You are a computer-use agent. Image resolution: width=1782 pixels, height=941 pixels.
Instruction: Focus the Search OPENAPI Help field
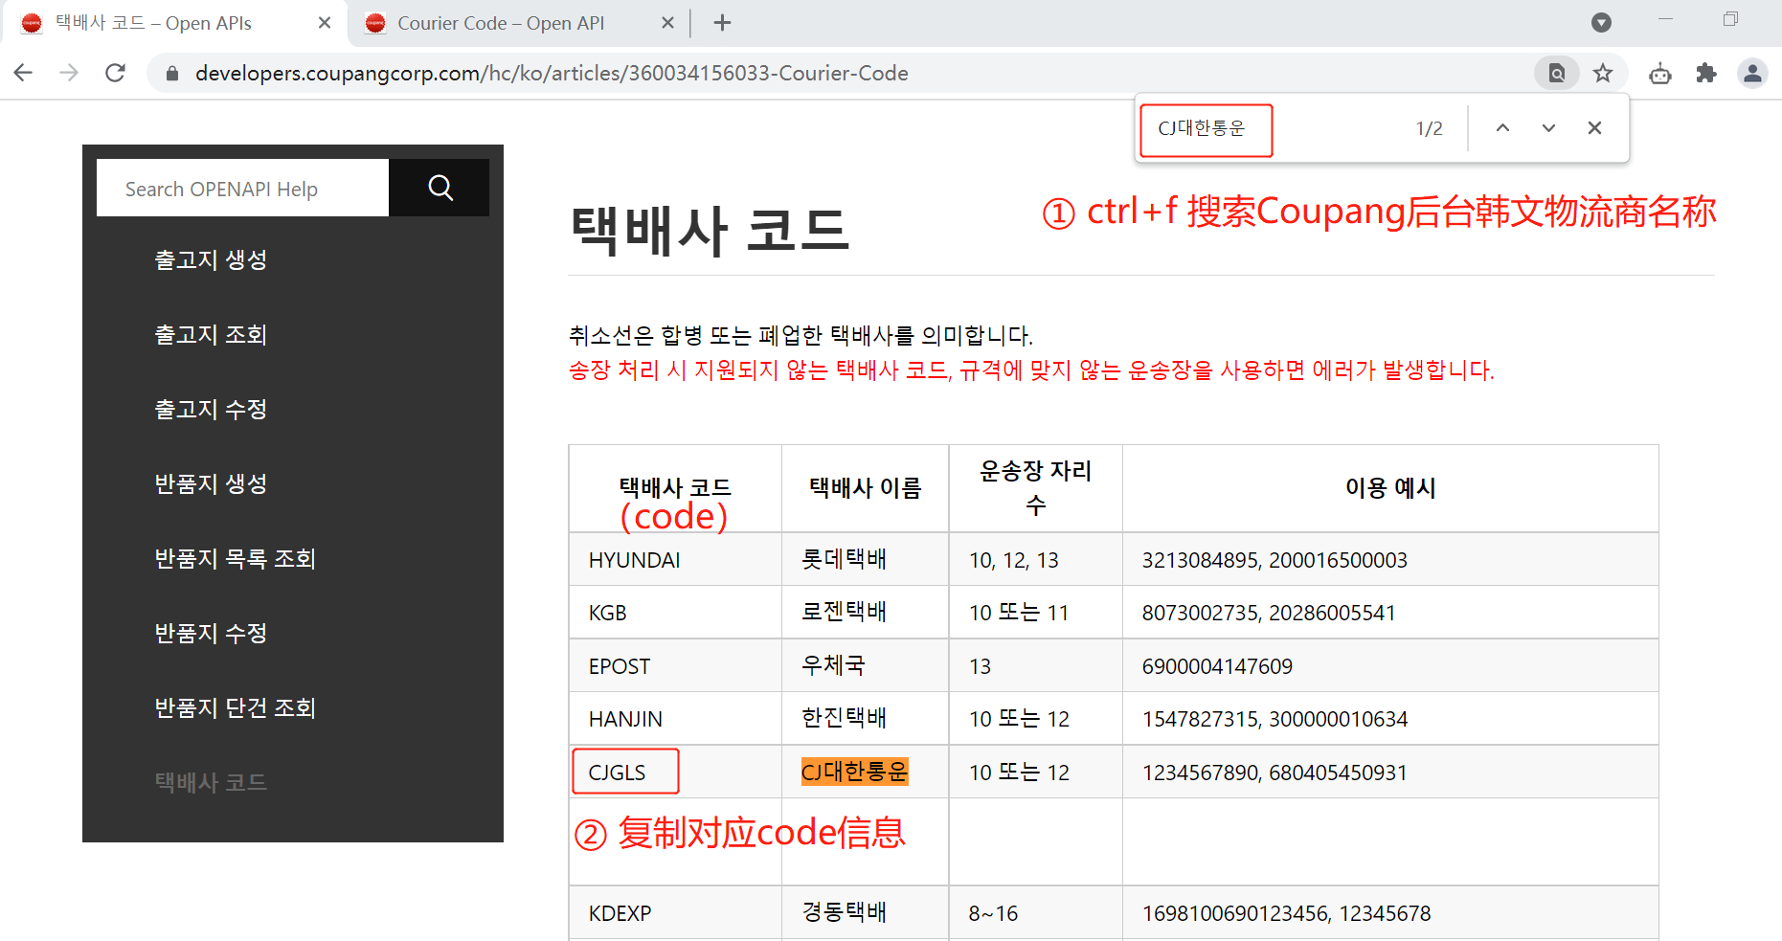click(x=242, y=189)
